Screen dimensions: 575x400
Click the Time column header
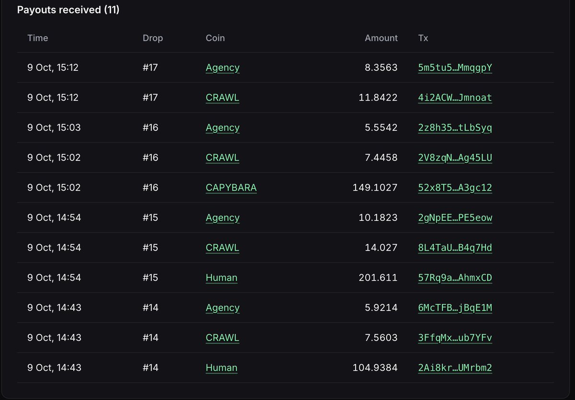coord(38,38)
